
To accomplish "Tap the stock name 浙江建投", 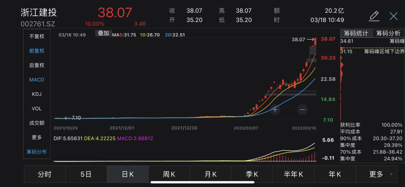I will pyautogui.click(x=39, y=13).
